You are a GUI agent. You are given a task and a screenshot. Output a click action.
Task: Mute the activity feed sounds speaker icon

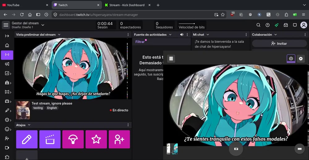point(182,35)
